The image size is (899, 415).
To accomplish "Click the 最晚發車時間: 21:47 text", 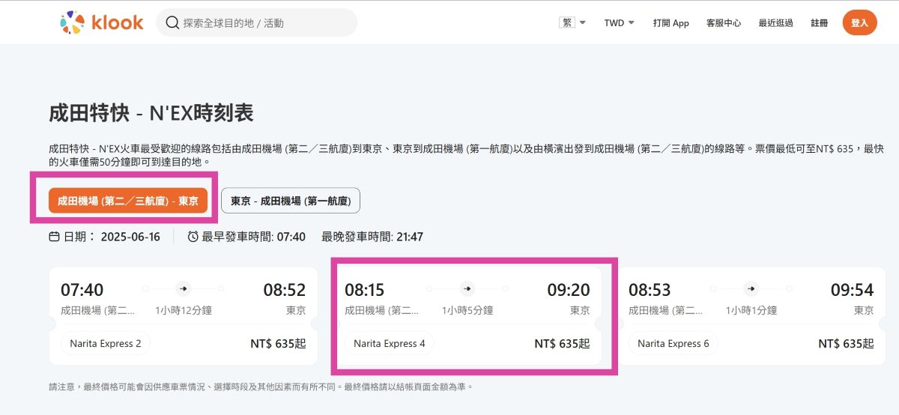I will [x=372, y=237].
